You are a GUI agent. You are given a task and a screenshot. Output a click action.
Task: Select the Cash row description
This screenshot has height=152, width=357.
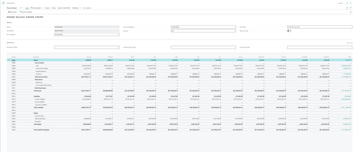(x=37, y=65)
